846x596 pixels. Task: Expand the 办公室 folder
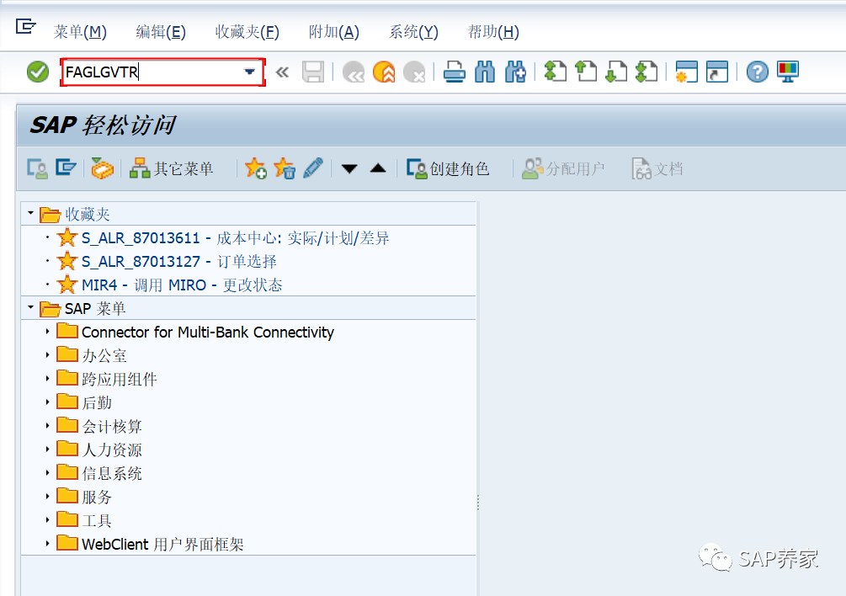(47, 355)
